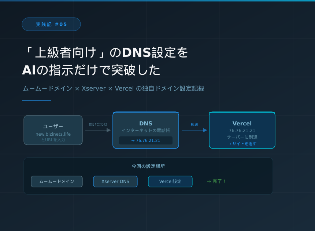Click the headline 「上級者向け」のDNS設定を

tap(105, 52)
